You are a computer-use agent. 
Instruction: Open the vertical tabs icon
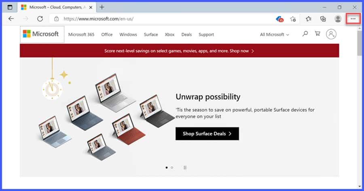(10, 7)
